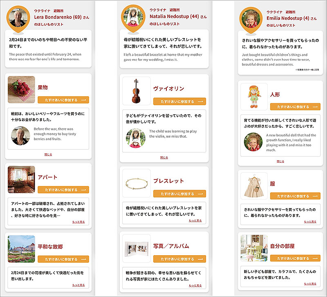The width and height of the screenshot is (327, 297).
Task: Select the doll item picture
Action: click(254, 97)
